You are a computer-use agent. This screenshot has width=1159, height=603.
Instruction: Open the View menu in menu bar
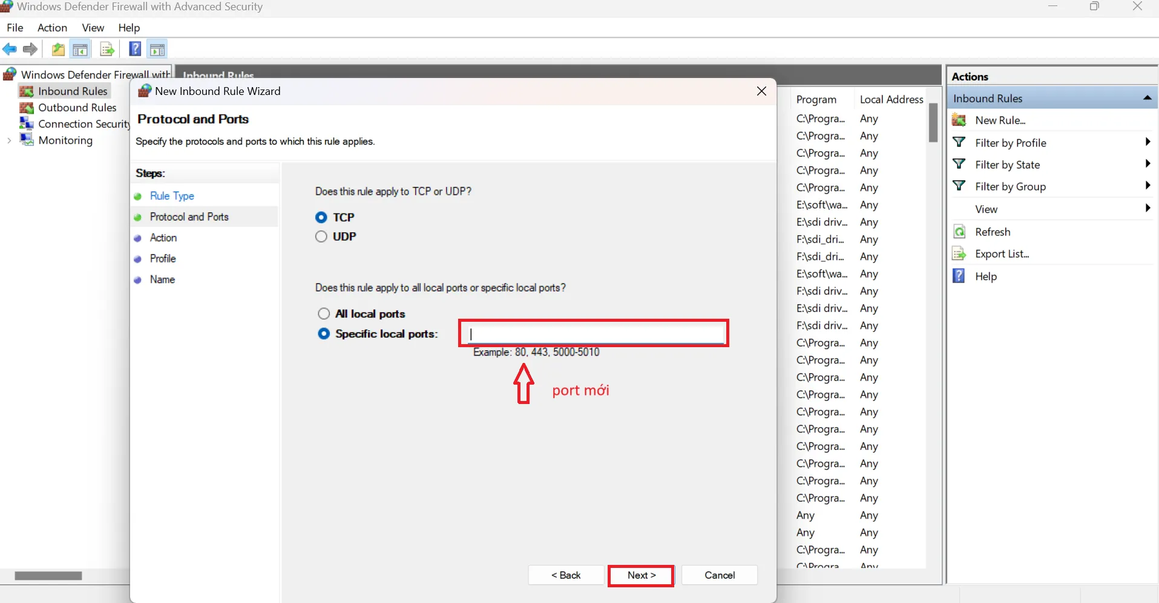(93, 28)
